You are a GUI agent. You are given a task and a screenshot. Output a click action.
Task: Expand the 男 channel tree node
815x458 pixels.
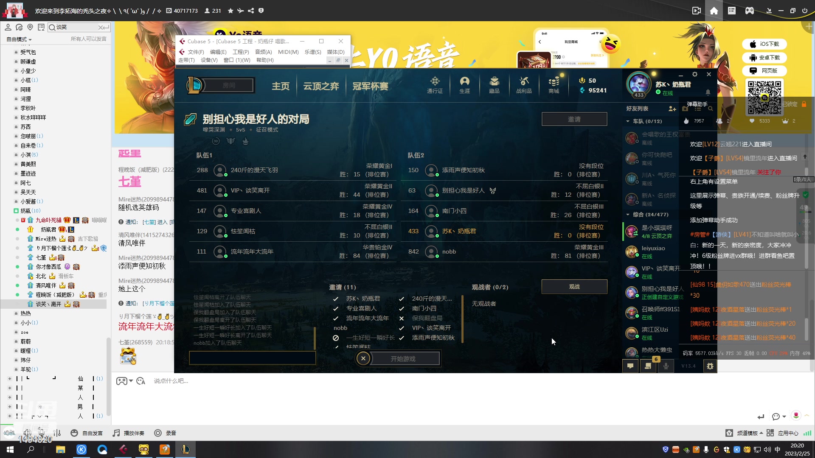click(x=9, y=407)
